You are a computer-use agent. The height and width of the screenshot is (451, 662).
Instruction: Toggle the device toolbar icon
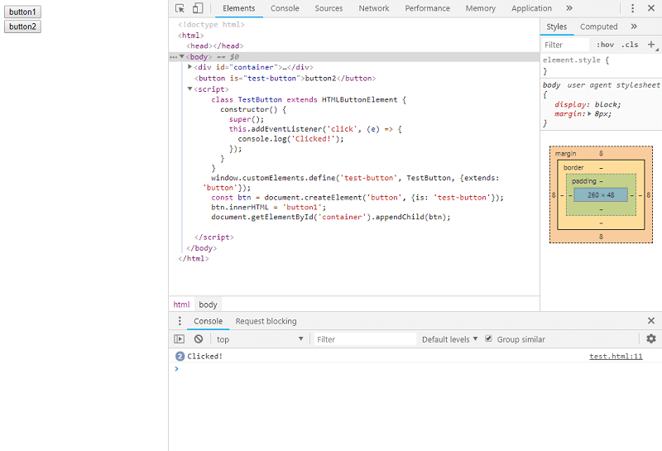(198, 8)
